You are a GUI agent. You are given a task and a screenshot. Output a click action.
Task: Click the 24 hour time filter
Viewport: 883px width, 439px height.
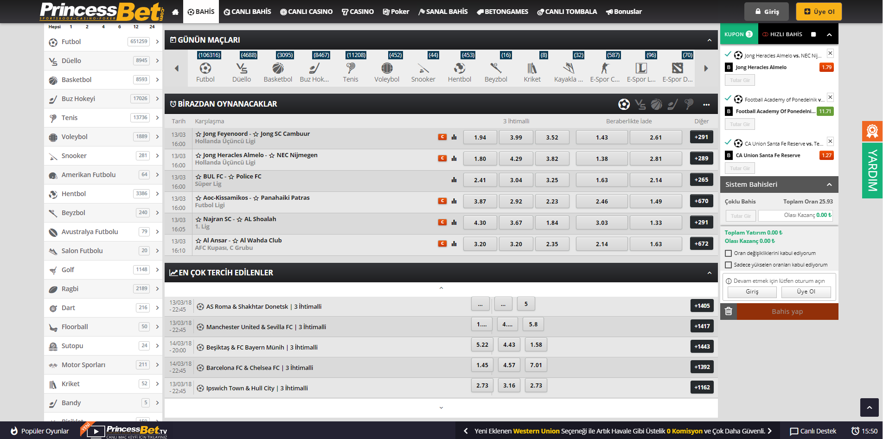click(x=152, y=27)
